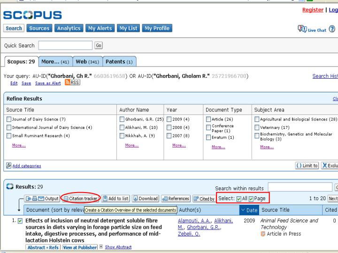This screenshot has width=338, height=253.
Task: Click Quick Search Go button
Action: 98,45
